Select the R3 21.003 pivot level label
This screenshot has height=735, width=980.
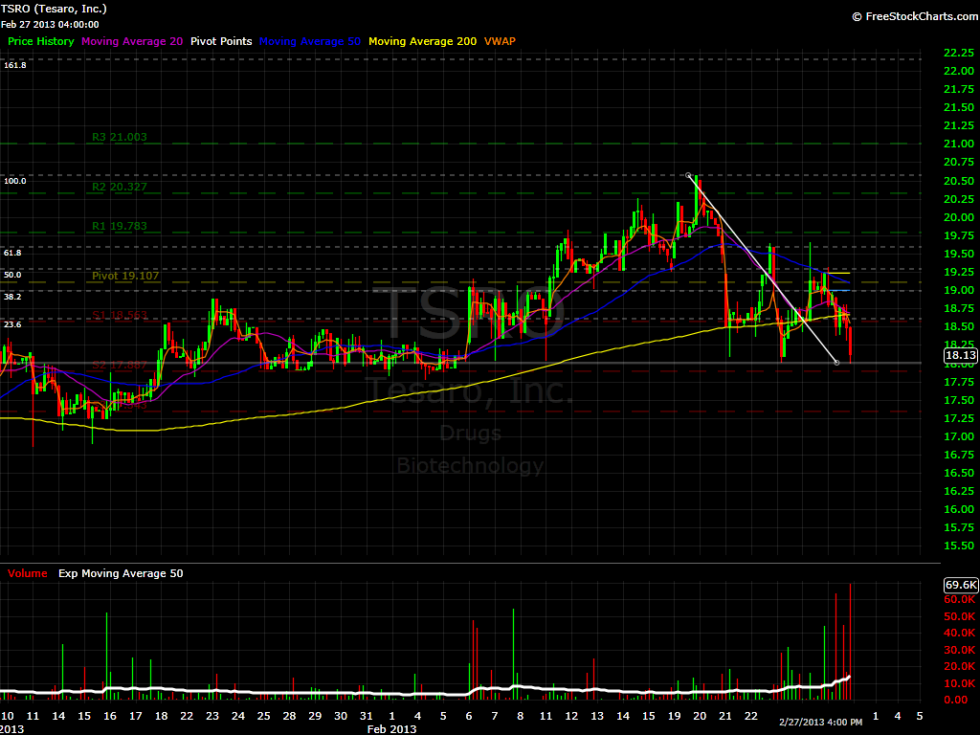120,137
